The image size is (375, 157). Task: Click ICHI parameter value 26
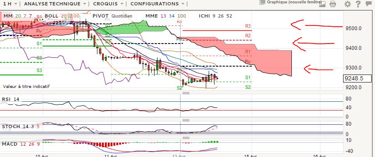point(221,16)
